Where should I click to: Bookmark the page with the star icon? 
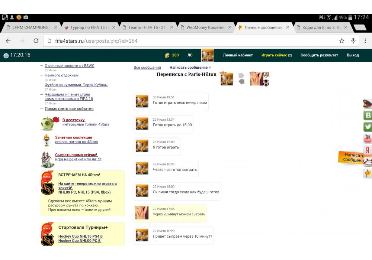(341, 41)
